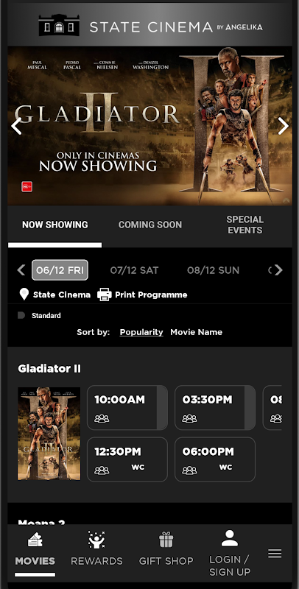
Task: Sort movies by Movie Name
Action: (x=196, y=332)
